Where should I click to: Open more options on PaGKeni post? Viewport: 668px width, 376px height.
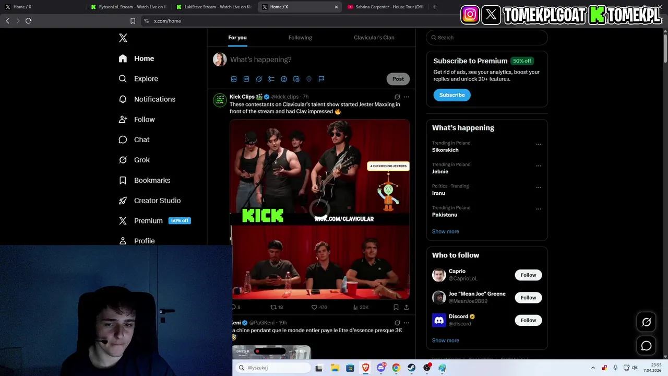pyautogui.click(x=407, y=323)
